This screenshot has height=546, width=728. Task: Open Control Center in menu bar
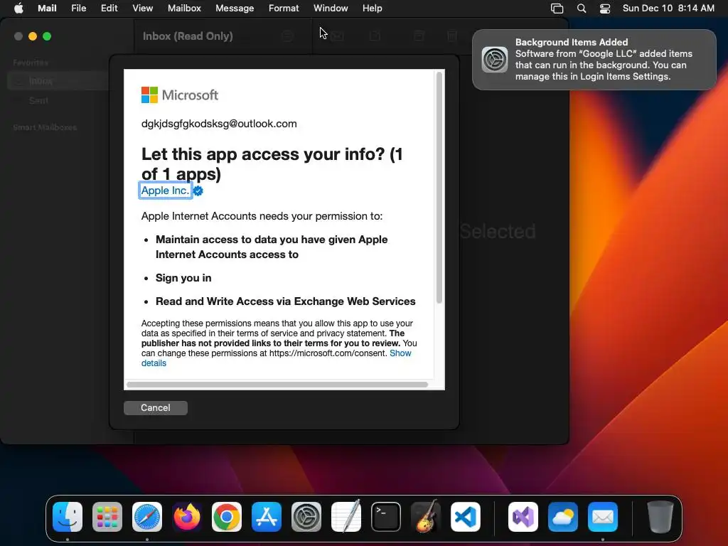pyautogui.click(x=605, y=9)
